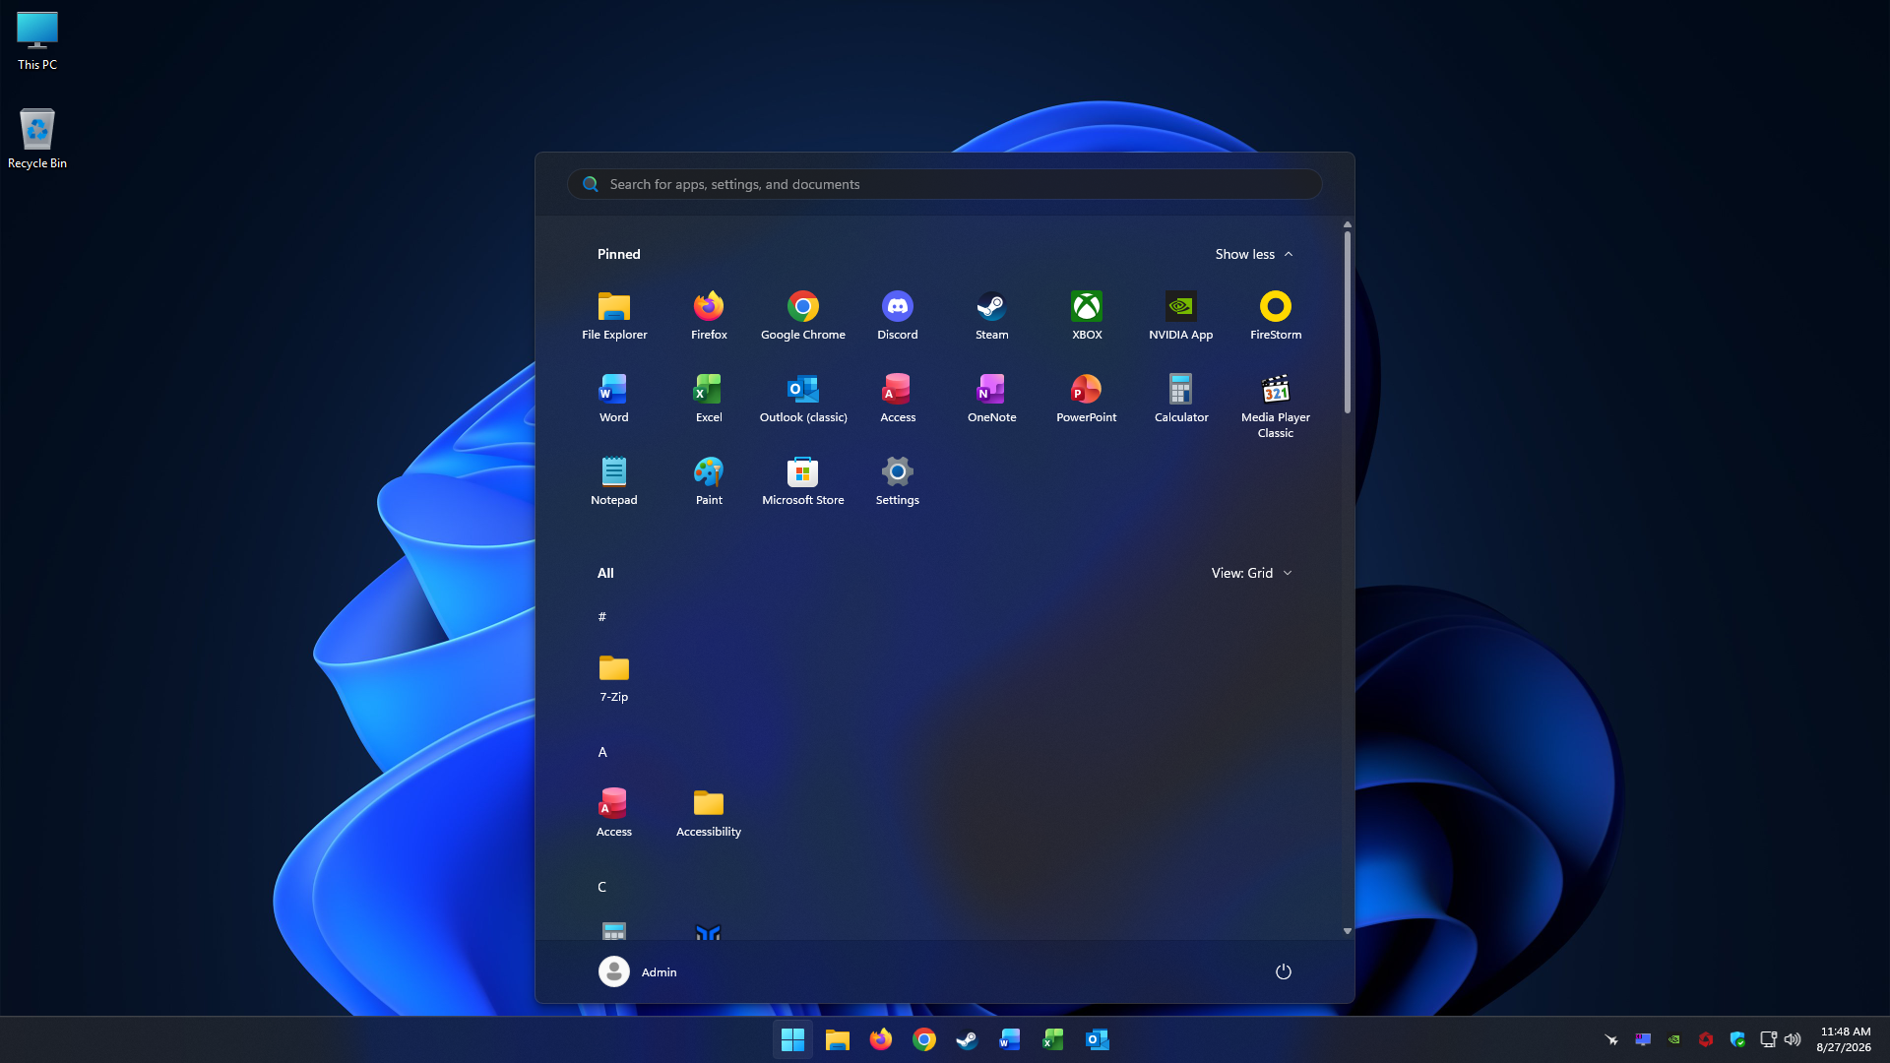This screenshot has height=1063, width=1890.
Task: Click the volume speaker tray icon
Action: click(x=1793, y=1039)
